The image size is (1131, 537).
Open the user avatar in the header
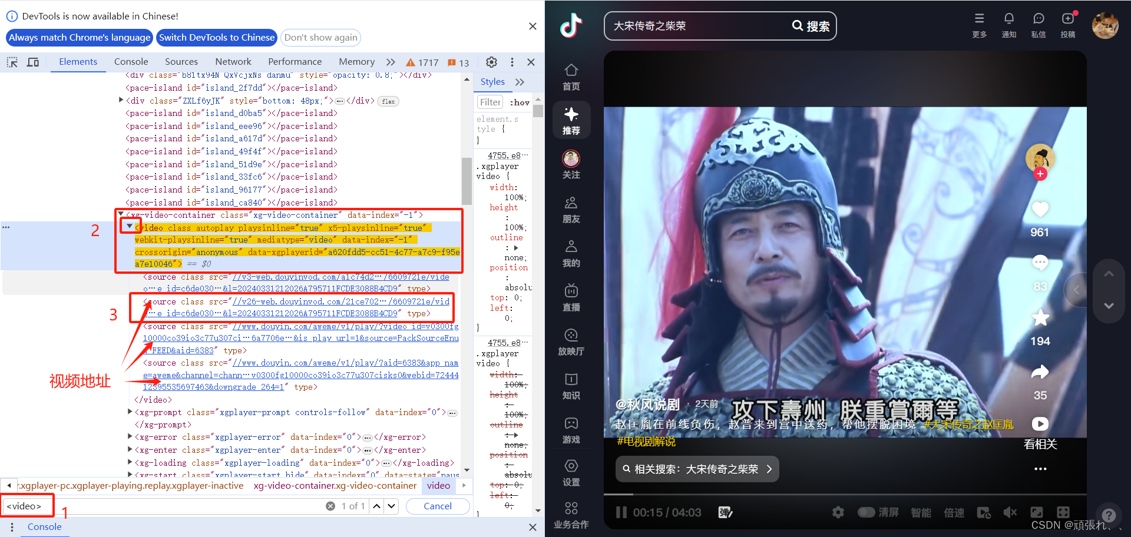tap(1105, 25)
